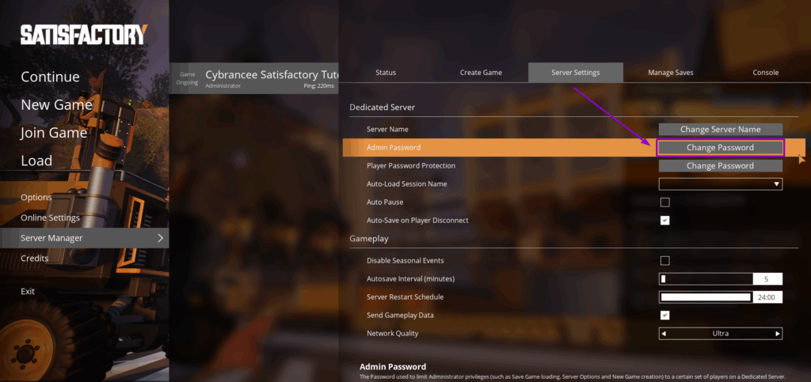Uncheck Send Gameplay Data checkbox
This screenshot has height=382, width=811.
(x=665, y=316)
